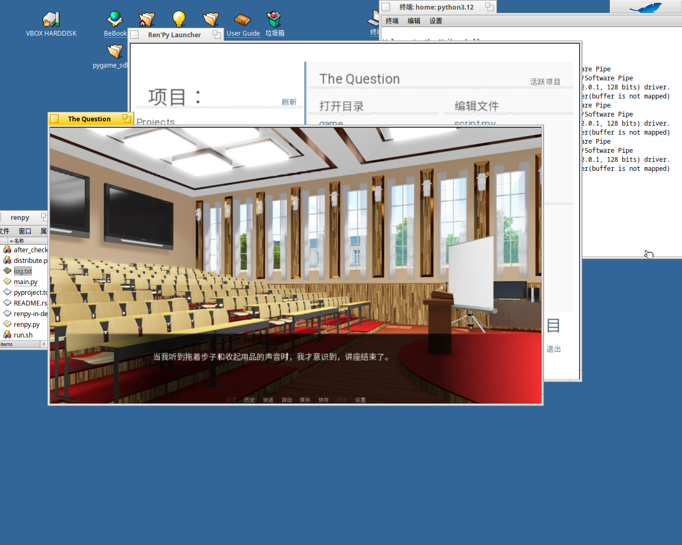682x545 pixels.
Task: Sort by 名称 column header in renpy window
Action: (x=19, y=241)
